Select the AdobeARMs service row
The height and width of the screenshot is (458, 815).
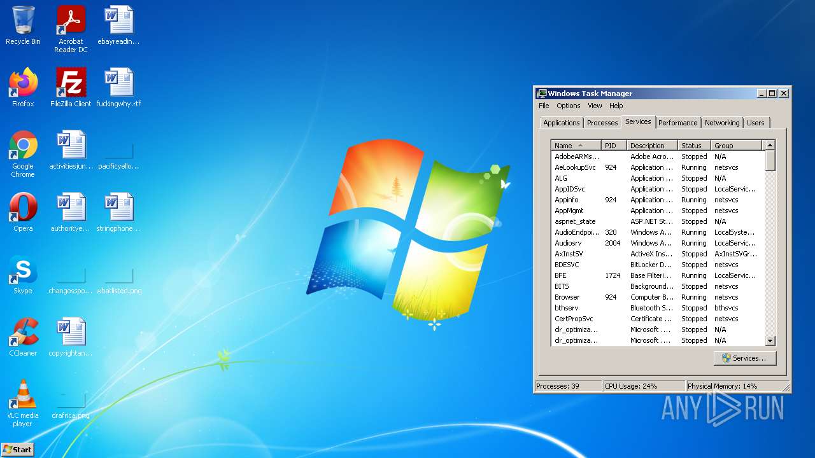click(658, 156)
